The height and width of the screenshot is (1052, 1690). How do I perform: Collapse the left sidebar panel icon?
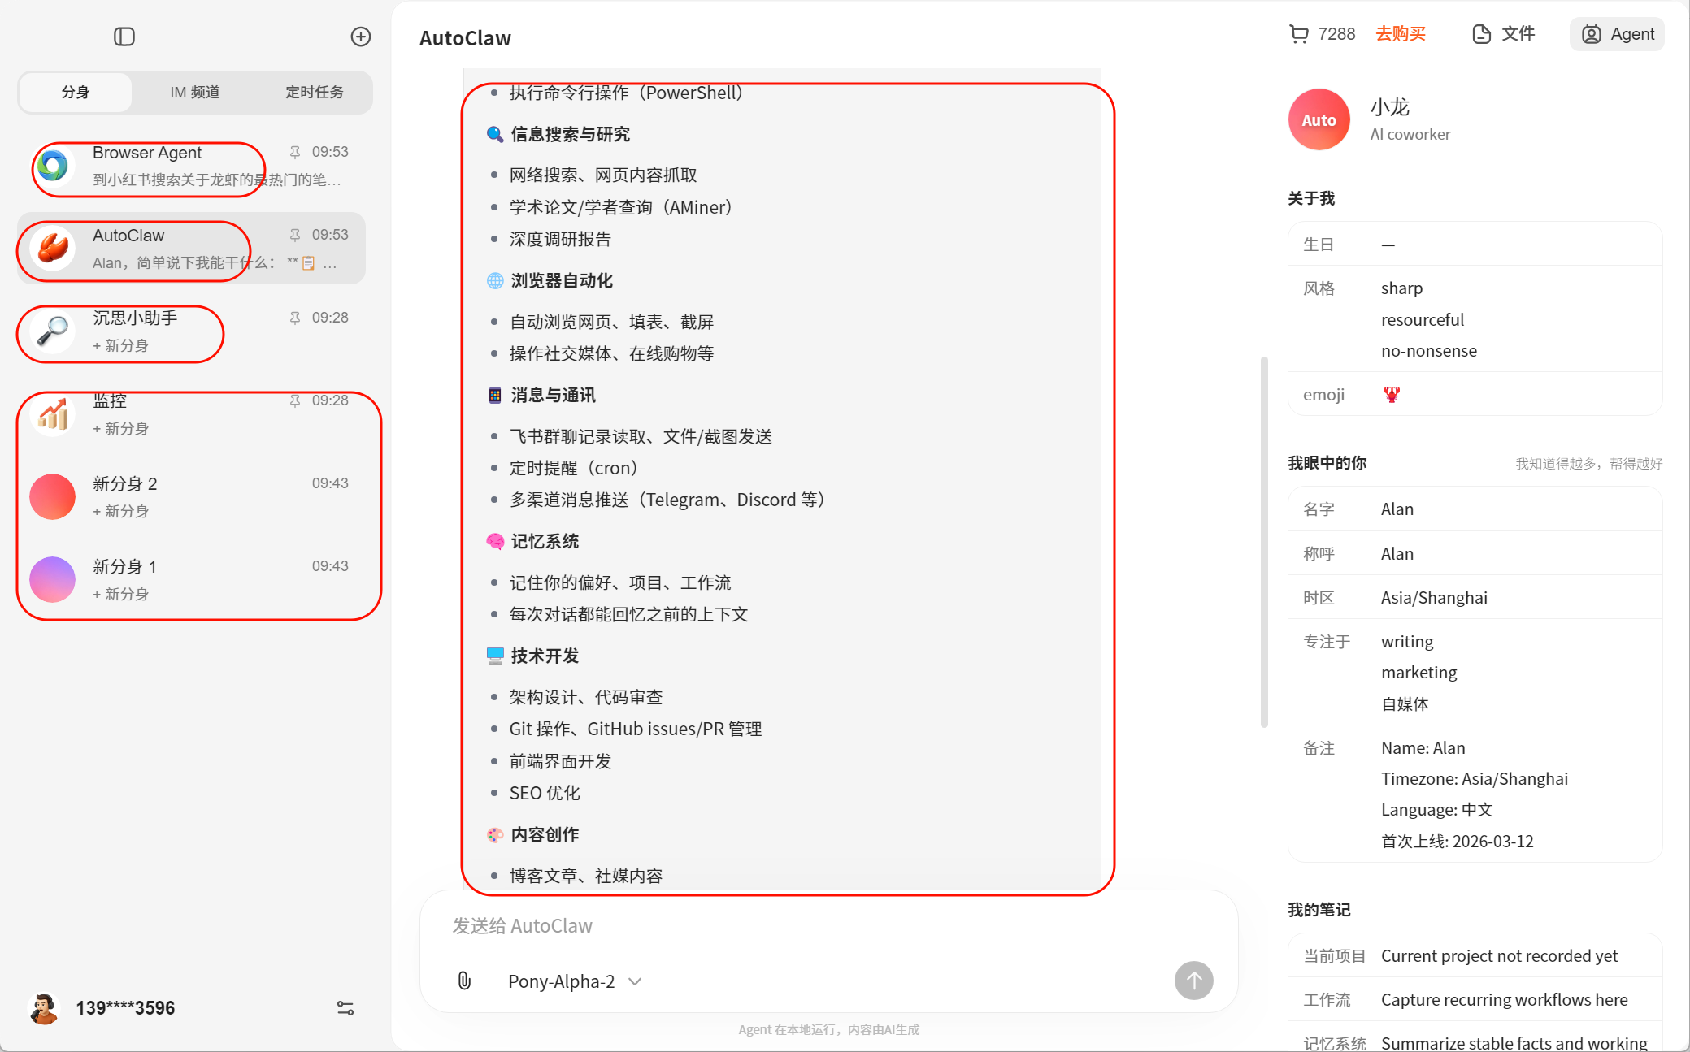[x=124, y=37]
